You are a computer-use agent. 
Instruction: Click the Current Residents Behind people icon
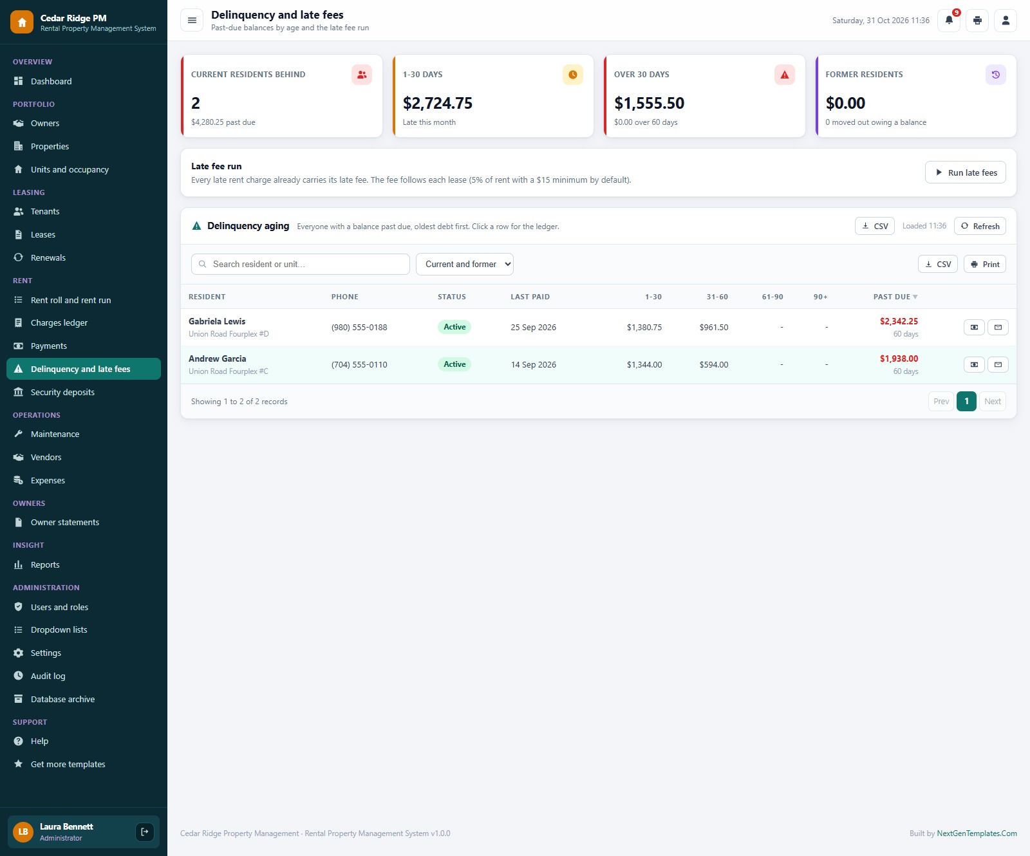[x=362, y=75]
